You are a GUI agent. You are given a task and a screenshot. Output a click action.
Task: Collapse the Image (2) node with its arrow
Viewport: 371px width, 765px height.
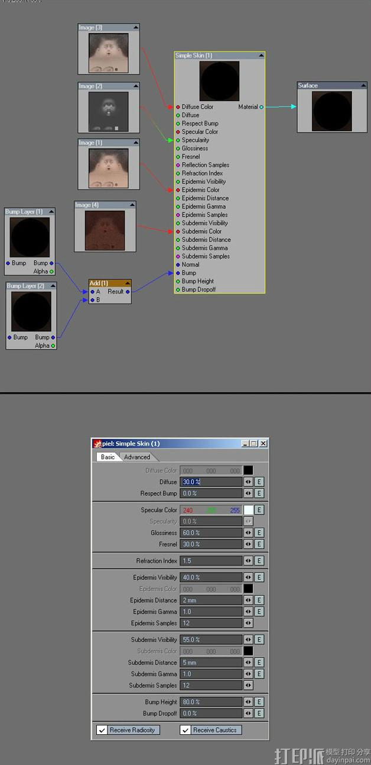[x=135, y=86]
